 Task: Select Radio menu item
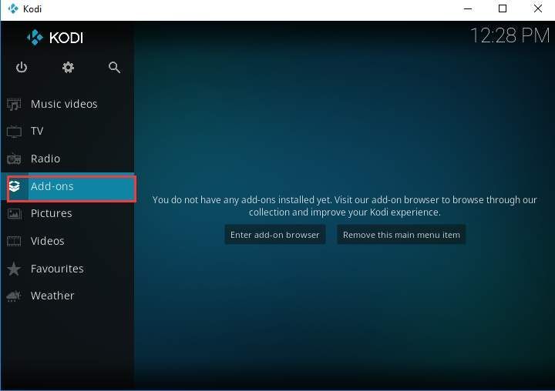coord(67,159)
